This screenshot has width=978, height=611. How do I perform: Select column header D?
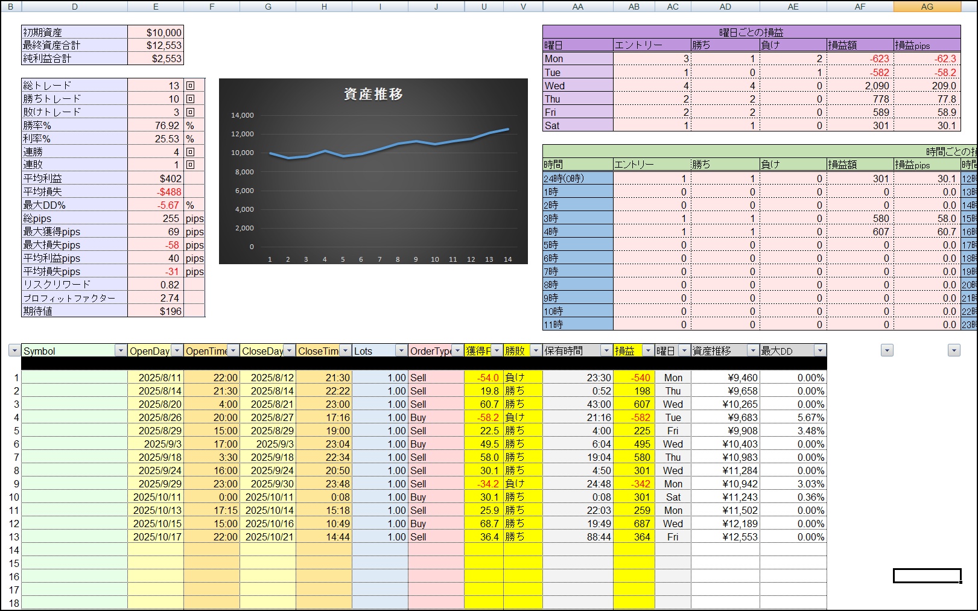74,7
